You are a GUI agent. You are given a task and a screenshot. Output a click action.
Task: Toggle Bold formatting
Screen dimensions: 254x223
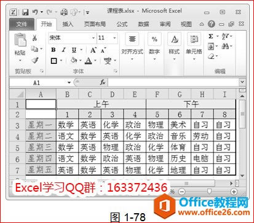click(54, 50)
